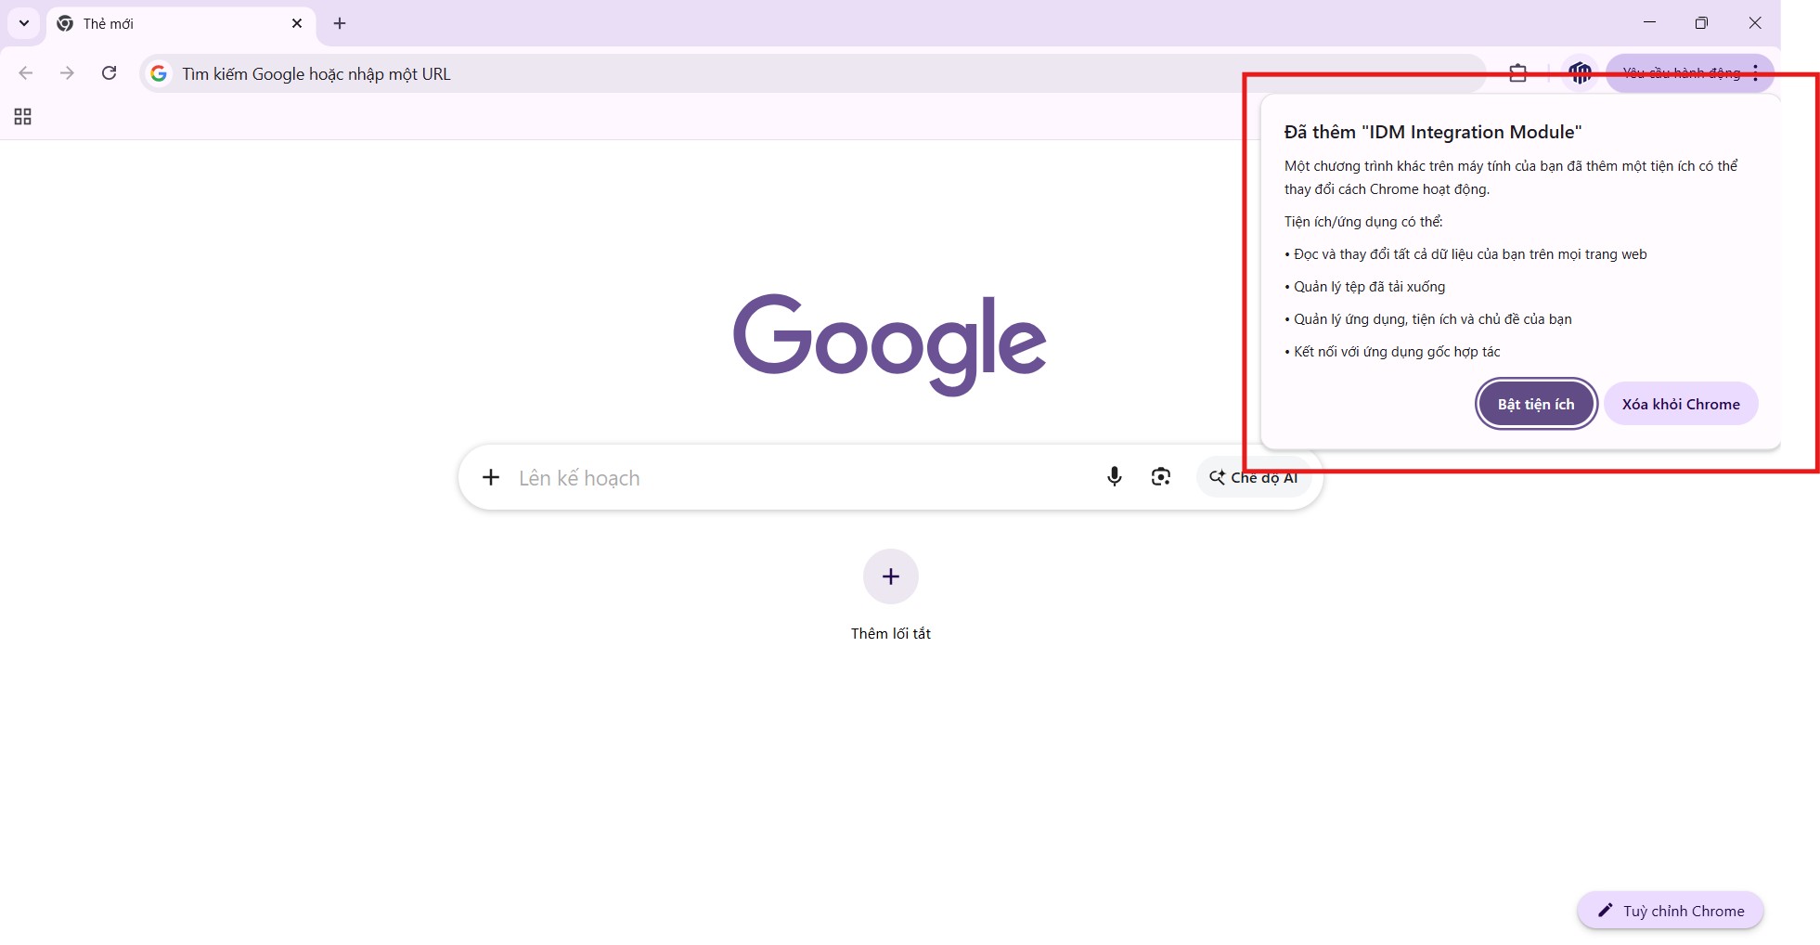1820x945 pixels.
Task: Click the back navigation arrow
Action: click(24, 73)
